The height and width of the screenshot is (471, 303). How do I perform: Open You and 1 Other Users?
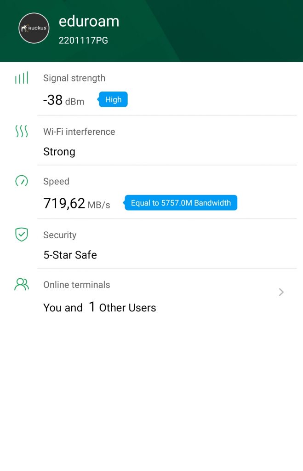pos(100,308)
